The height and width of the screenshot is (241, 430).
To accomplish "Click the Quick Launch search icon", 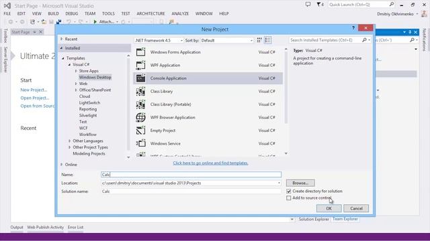I will (391, 5).
